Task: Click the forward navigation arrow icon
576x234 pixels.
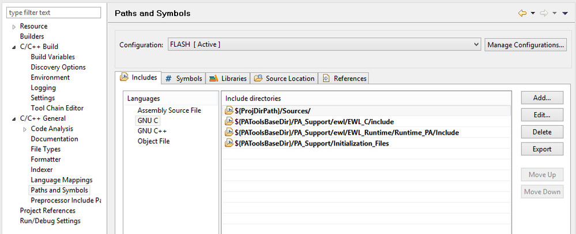Action: (544, 13)
